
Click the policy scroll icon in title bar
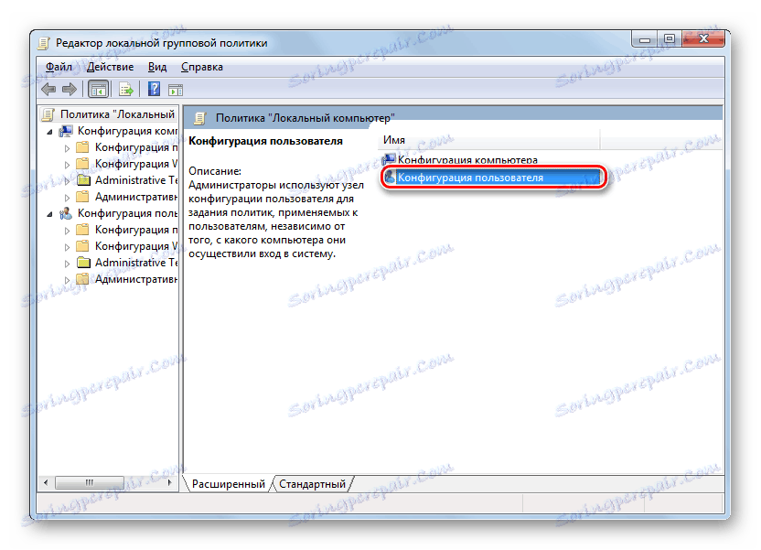44,43
